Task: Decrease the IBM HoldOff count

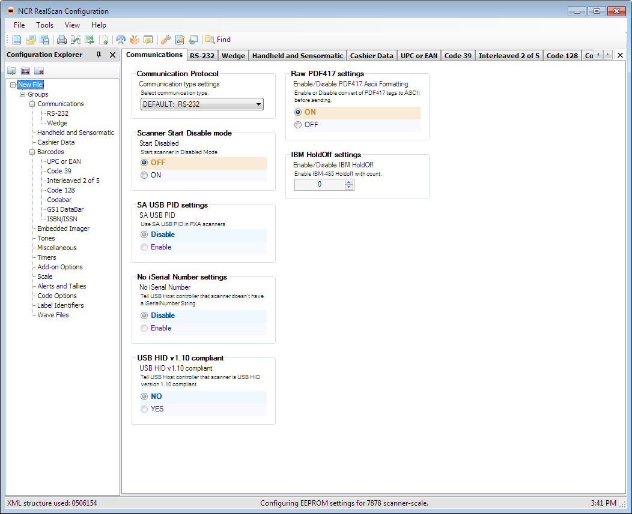Action: point(349,187)
